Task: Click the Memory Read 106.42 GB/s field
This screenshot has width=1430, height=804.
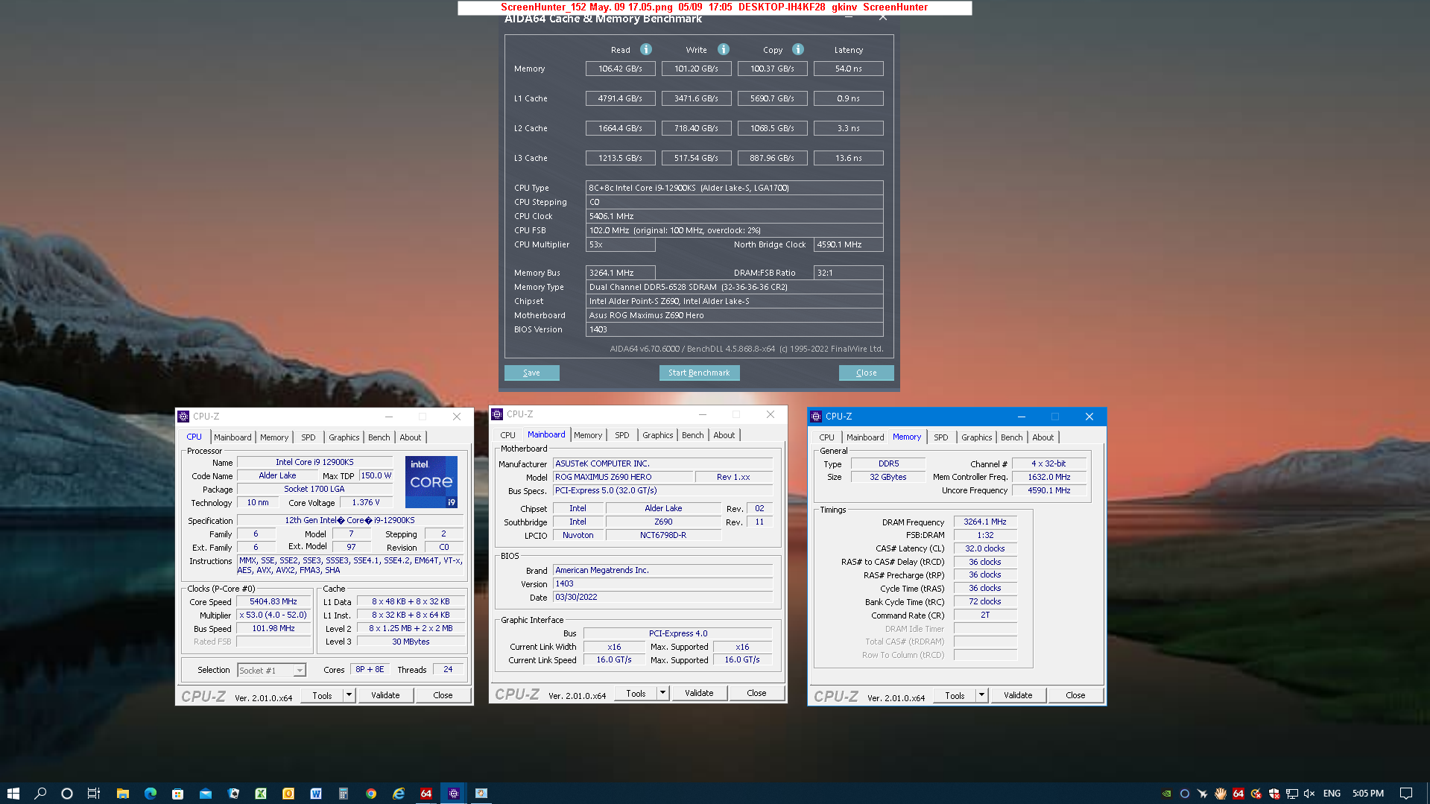Action: pyautogui.click(x=621, y=69)
